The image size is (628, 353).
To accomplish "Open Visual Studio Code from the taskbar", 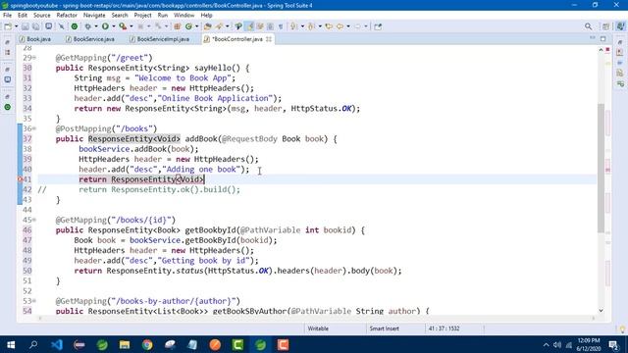I will (57, 344).
